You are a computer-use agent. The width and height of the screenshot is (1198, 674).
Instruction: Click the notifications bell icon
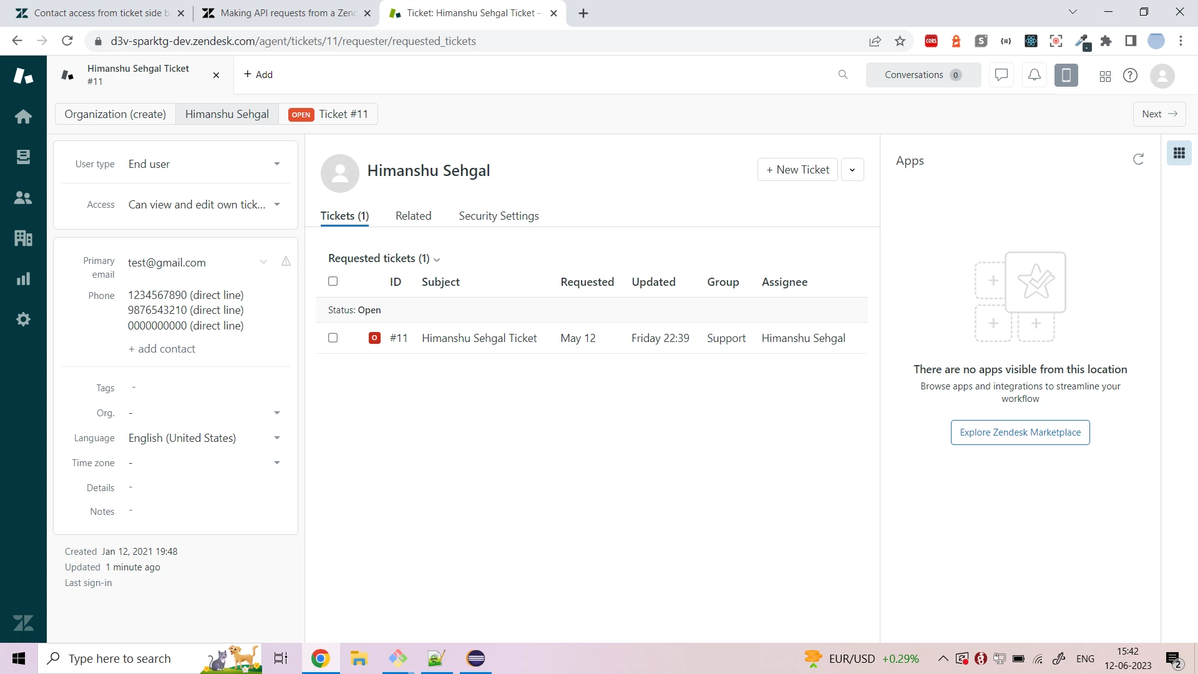(x=1034, y=75)
